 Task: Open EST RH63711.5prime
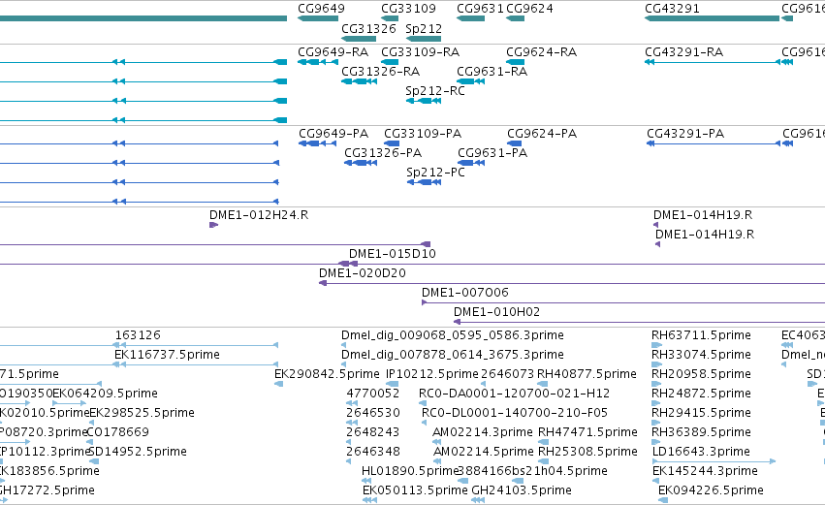(701, 335)
